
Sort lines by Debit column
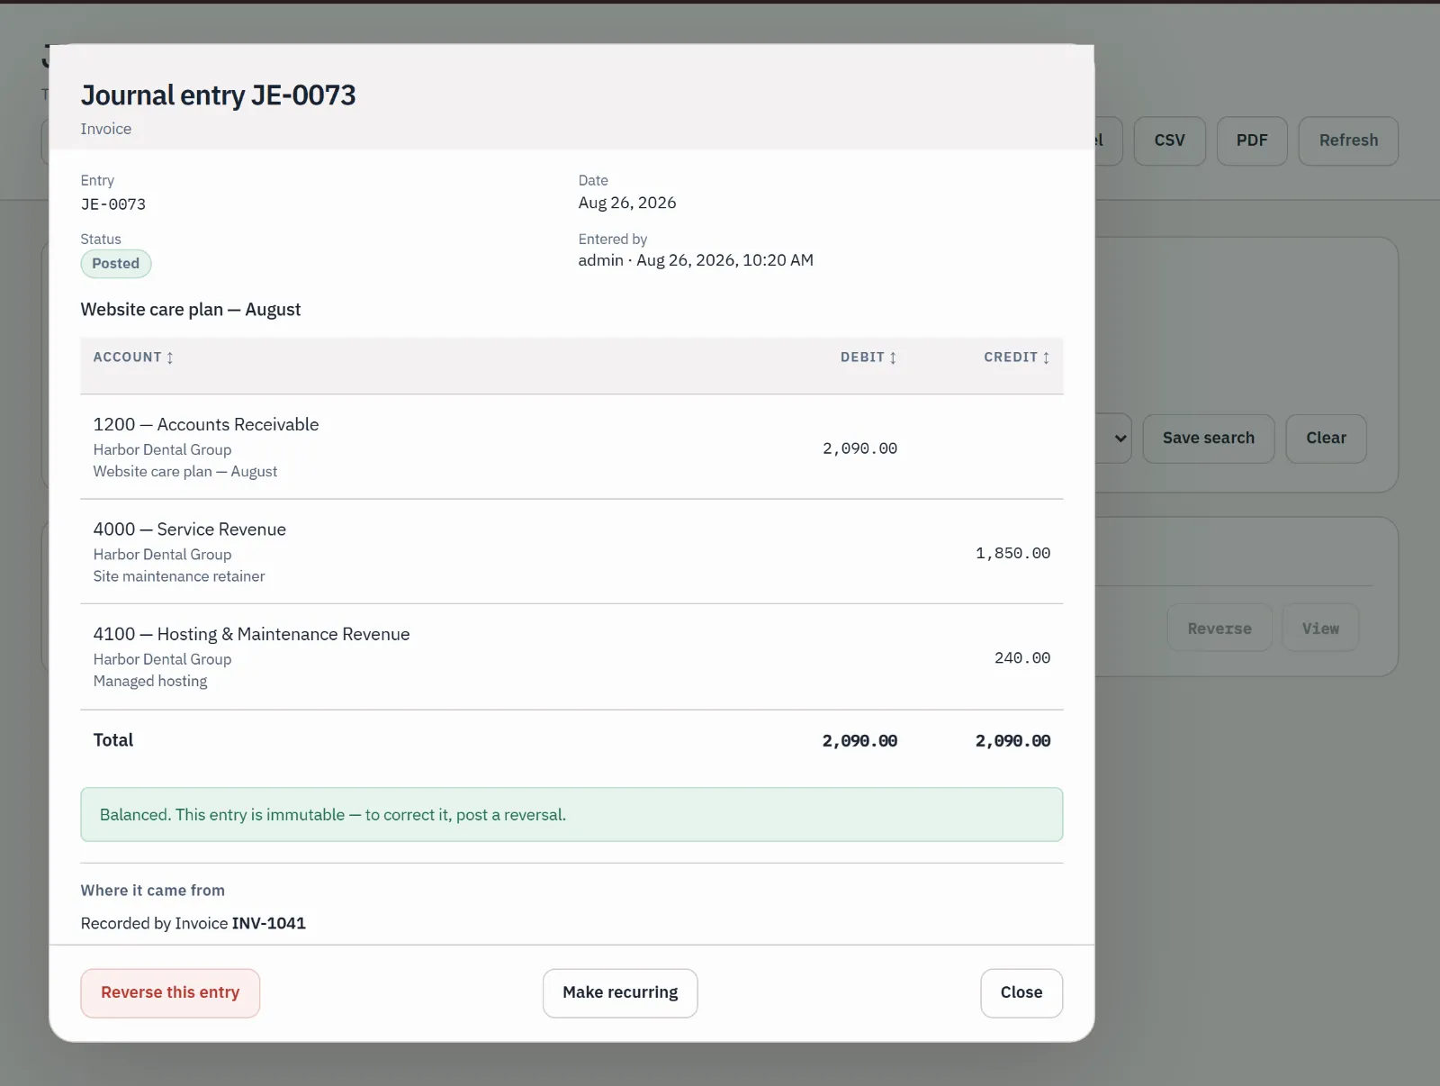(868, 357)
